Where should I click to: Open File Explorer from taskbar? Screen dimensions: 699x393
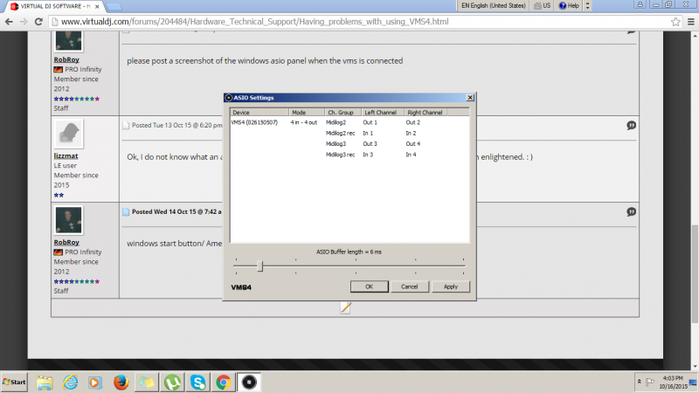pyautogui.click(x=45, y=383)
